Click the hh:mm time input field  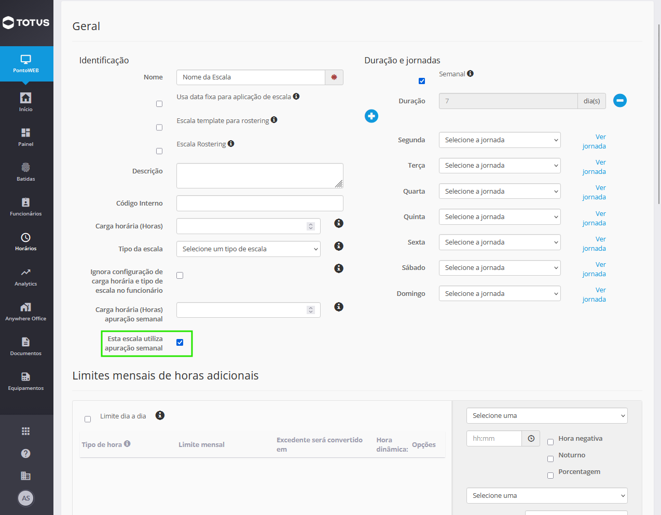pos(494,439)
